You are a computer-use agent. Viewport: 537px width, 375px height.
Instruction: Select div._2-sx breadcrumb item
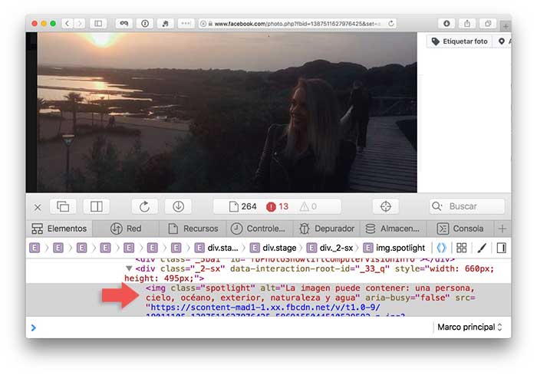coord(330,248)
